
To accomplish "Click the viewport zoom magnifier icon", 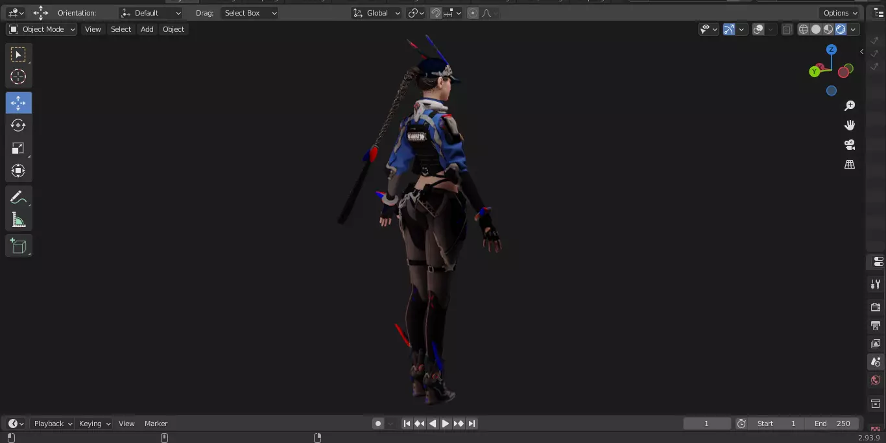I will pos(850,106).
